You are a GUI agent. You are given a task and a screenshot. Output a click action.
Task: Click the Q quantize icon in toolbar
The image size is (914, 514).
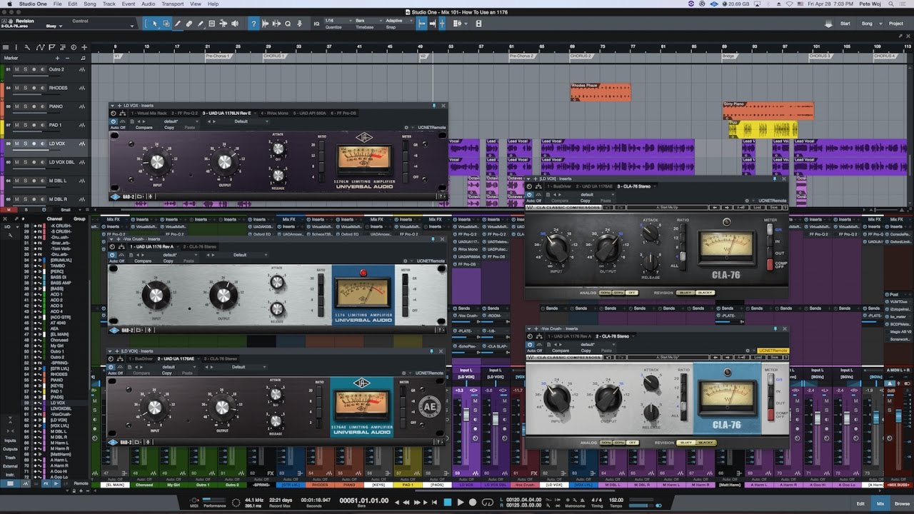pos(288,24)
